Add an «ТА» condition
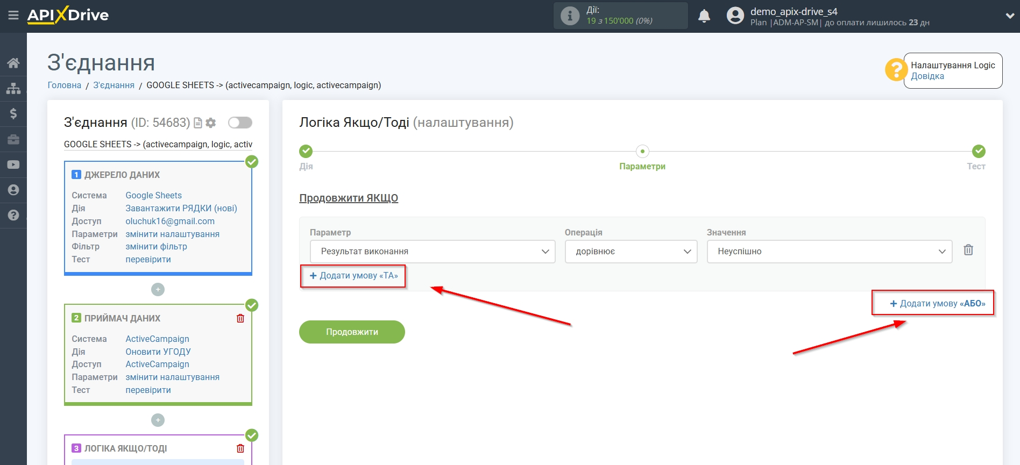The image size is (1020, 465). (x=353, y=276)
